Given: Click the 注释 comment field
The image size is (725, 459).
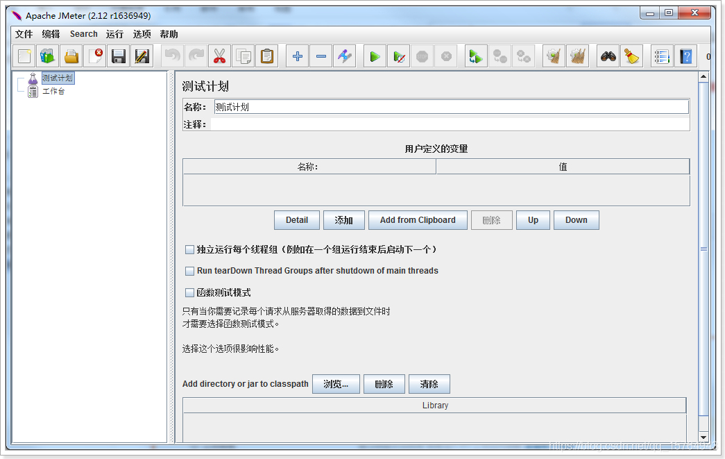Looking at the screenshot, I should (x=450, y=124).
